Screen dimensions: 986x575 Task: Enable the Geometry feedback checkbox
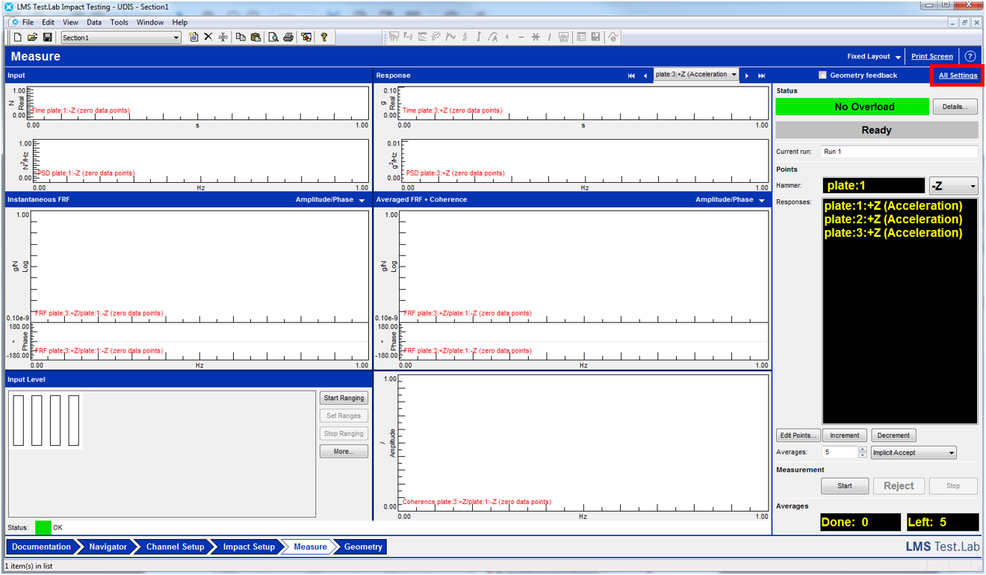click(822, 75)
